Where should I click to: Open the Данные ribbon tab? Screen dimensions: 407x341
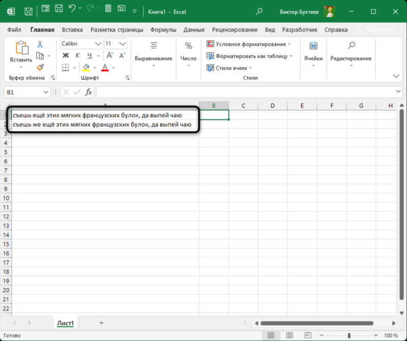pos(194,30)
